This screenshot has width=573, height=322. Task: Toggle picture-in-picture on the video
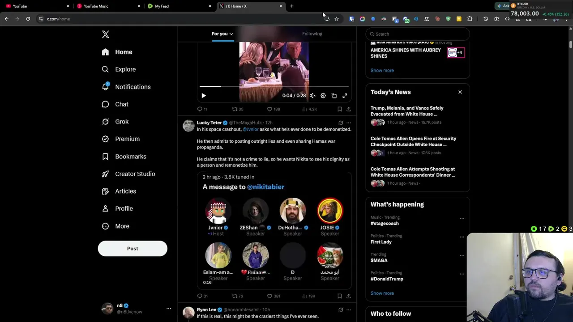[334, 96]
